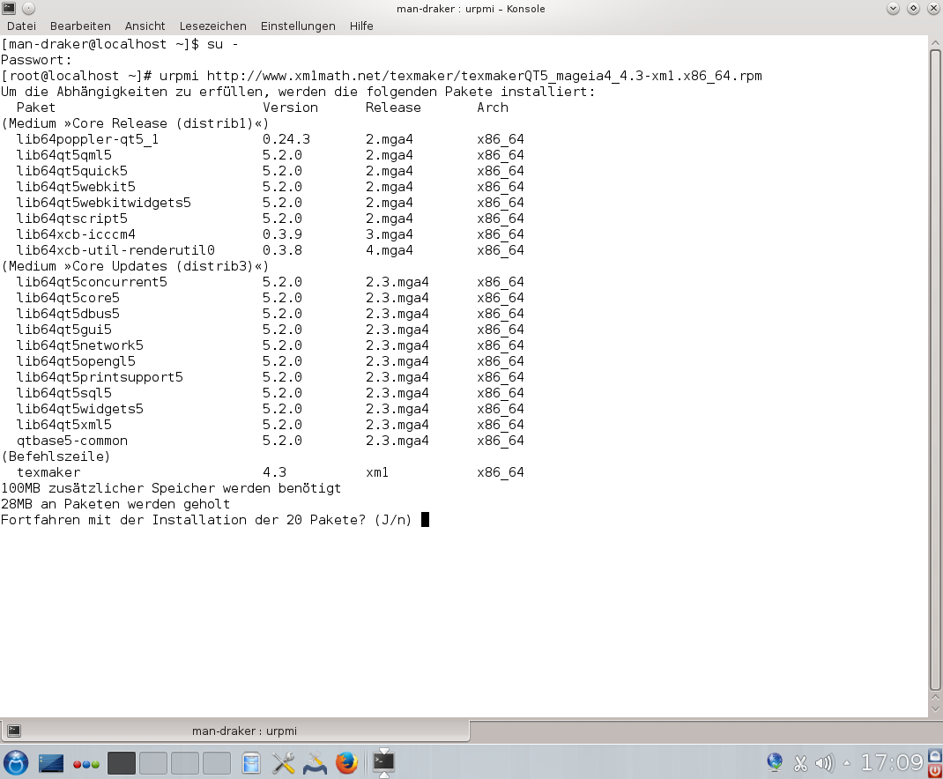This screenshot has width=943, height=779.
Task: Click the red logout power button
Action: coord(935,770)
